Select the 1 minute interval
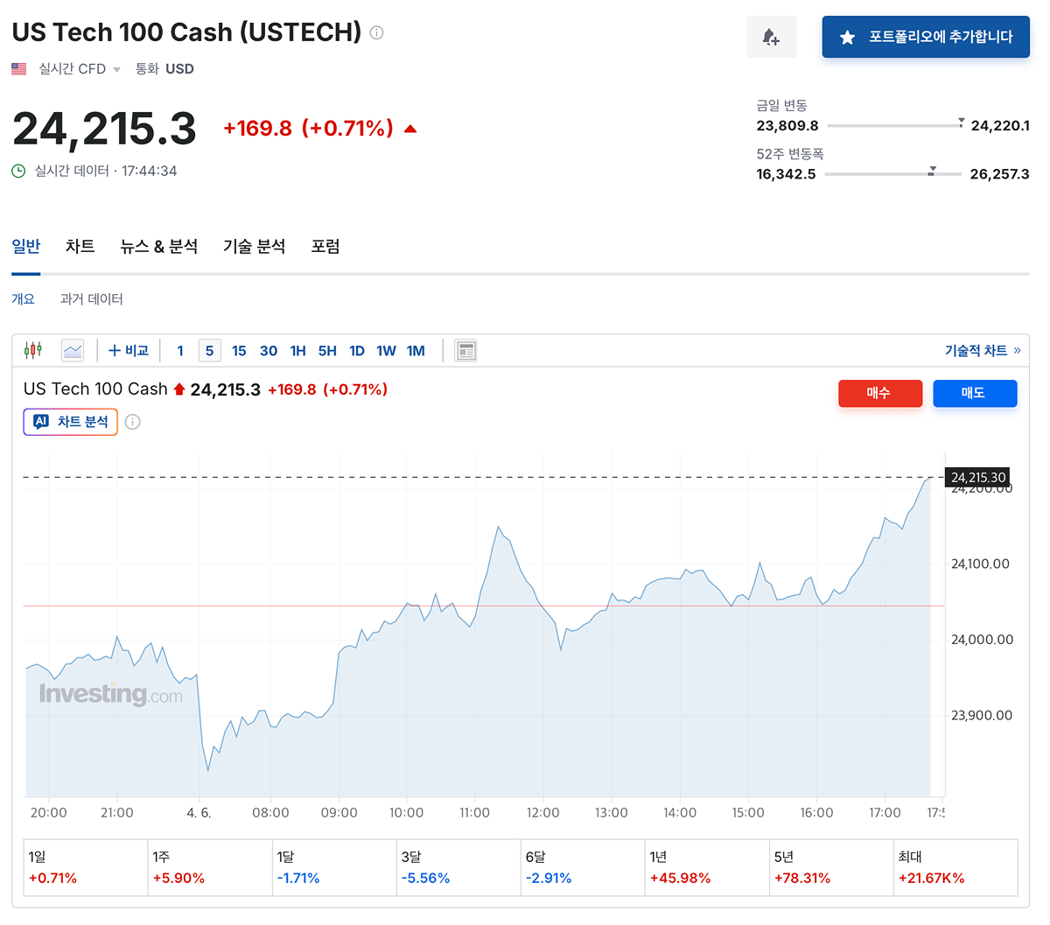 click(180, 351)
